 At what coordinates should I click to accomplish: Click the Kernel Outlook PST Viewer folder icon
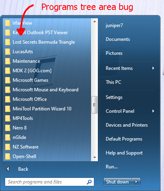click(x=8, y=33)
